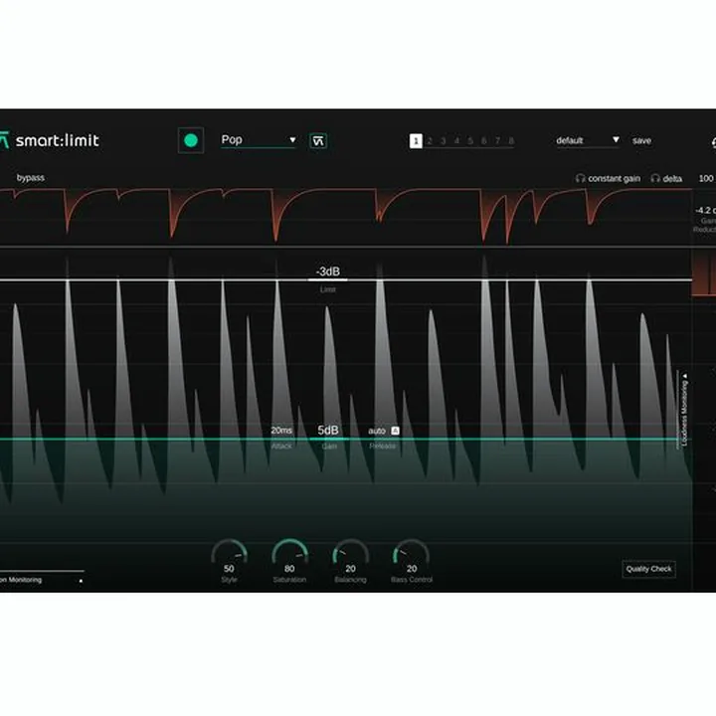Click the Saturation knob set to 80
The height and width of the screenshot is (716, 716).
point(289,556)
